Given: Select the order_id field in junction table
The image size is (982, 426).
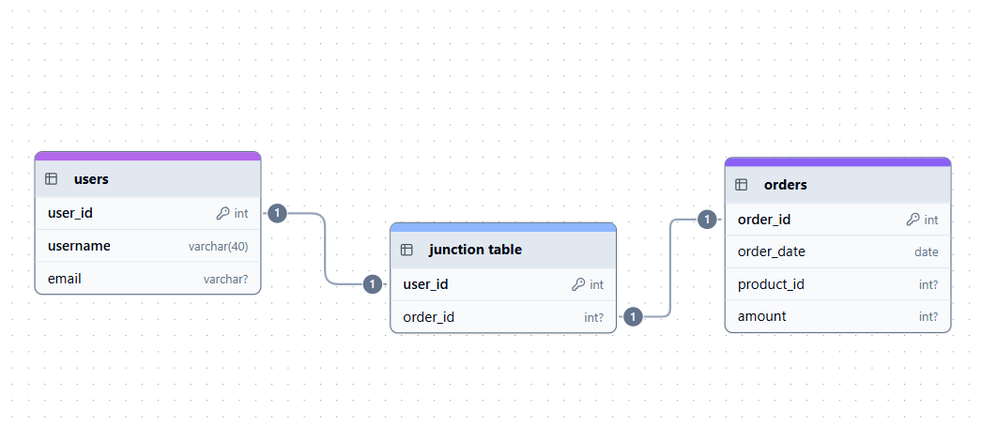Looking at the screenshot, I should [503, 317].
